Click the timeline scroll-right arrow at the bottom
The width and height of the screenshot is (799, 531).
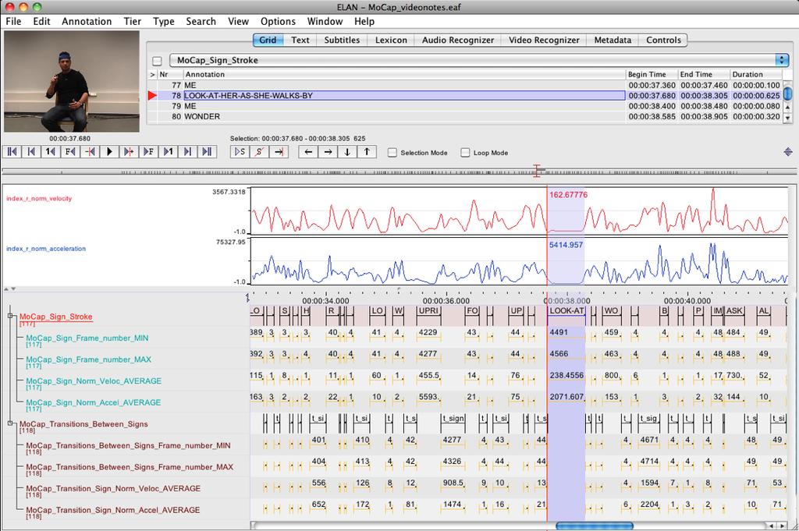pos(782,526)
